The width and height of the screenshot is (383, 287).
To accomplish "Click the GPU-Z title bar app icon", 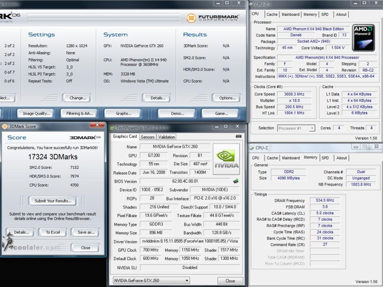I will 113,128.
